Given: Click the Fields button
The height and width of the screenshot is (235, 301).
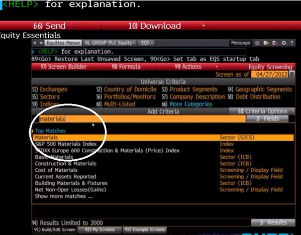Looking at the screenshot, I should click(x=267, y=119).
